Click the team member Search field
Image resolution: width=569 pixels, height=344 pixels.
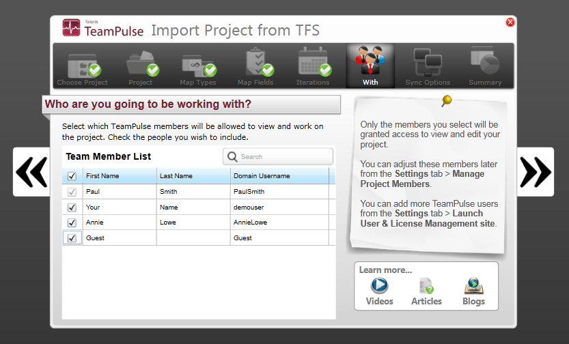(278, 156)
